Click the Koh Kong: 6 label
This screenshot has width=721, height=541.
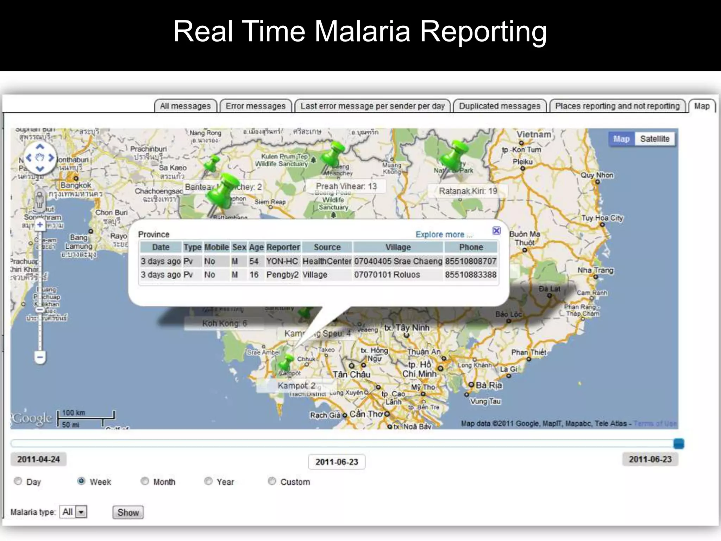(224, 323)
